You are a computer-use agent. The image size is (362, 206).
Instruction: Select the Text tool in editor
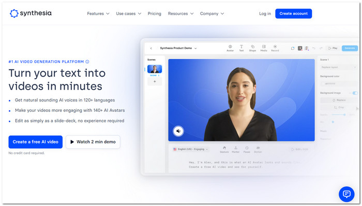(242, 48)
